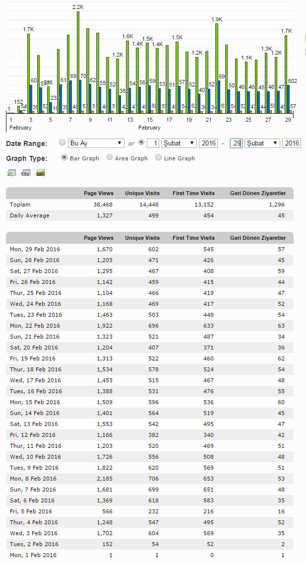Screen dimensions: 306x562
Task: Switch to the Line Graph radio option
Action: tap(159, 157)
